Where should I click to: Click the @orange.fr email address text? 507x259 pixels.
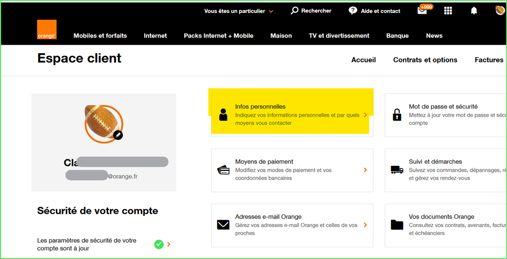[123, 177]
